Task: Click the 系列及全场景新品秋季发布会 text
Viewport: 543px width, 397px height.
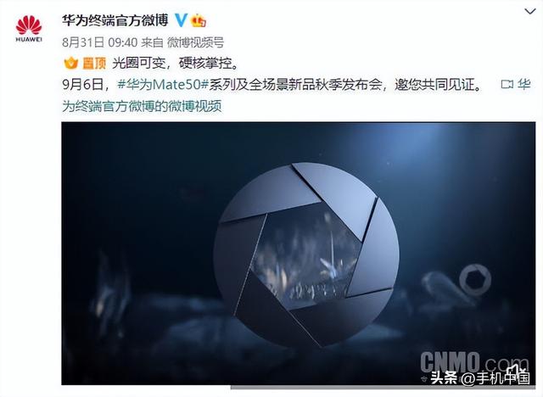Action: (295, 84)
